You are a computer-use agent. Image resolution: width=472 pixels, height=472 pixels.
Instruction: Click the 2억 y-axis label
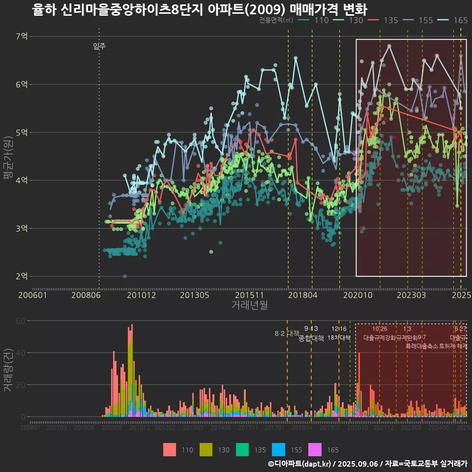tap(22, 276)
